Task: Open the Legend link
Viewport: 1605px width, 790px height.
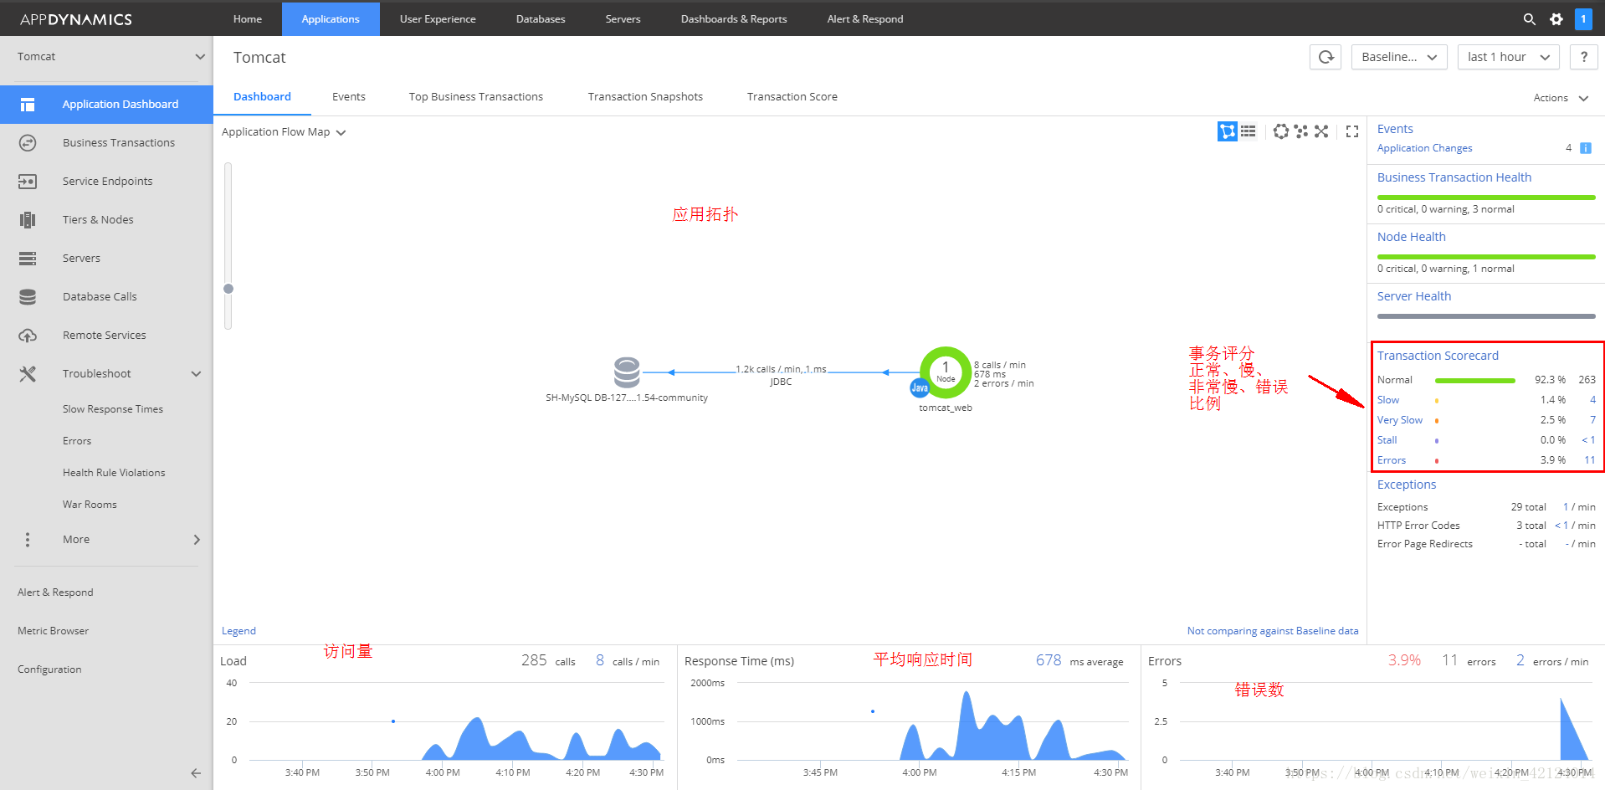Action: point(238,631)
